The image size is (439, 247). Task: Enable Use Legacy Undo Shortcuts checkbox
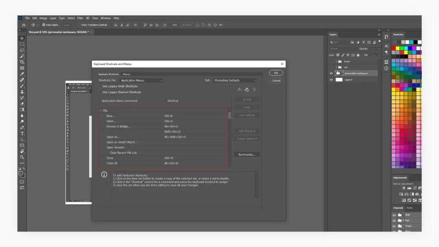point(100,86)
